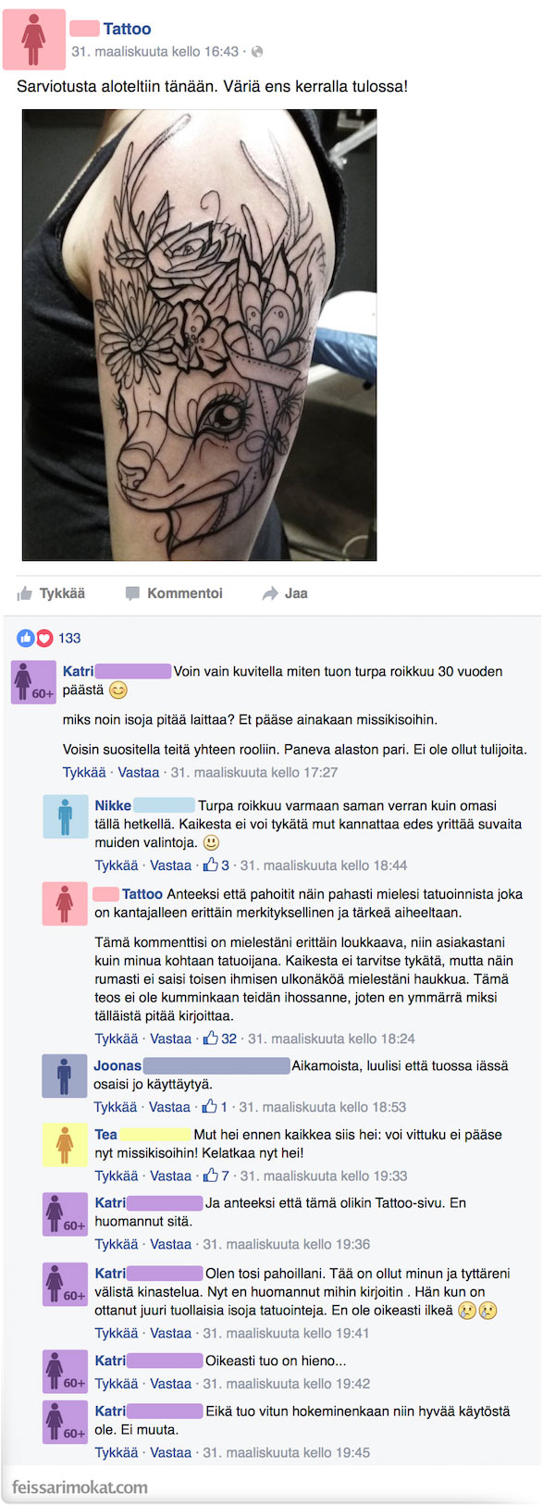Click Vastaa under Nikke's comment

(x=170, y=865)
